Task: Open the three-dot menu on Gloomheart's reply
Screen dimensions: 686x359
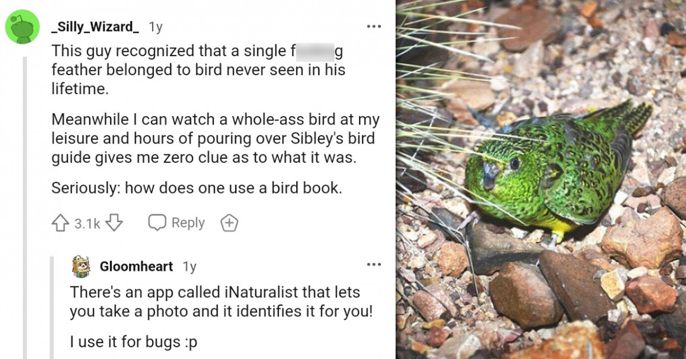Action: [x=374, y=264]
